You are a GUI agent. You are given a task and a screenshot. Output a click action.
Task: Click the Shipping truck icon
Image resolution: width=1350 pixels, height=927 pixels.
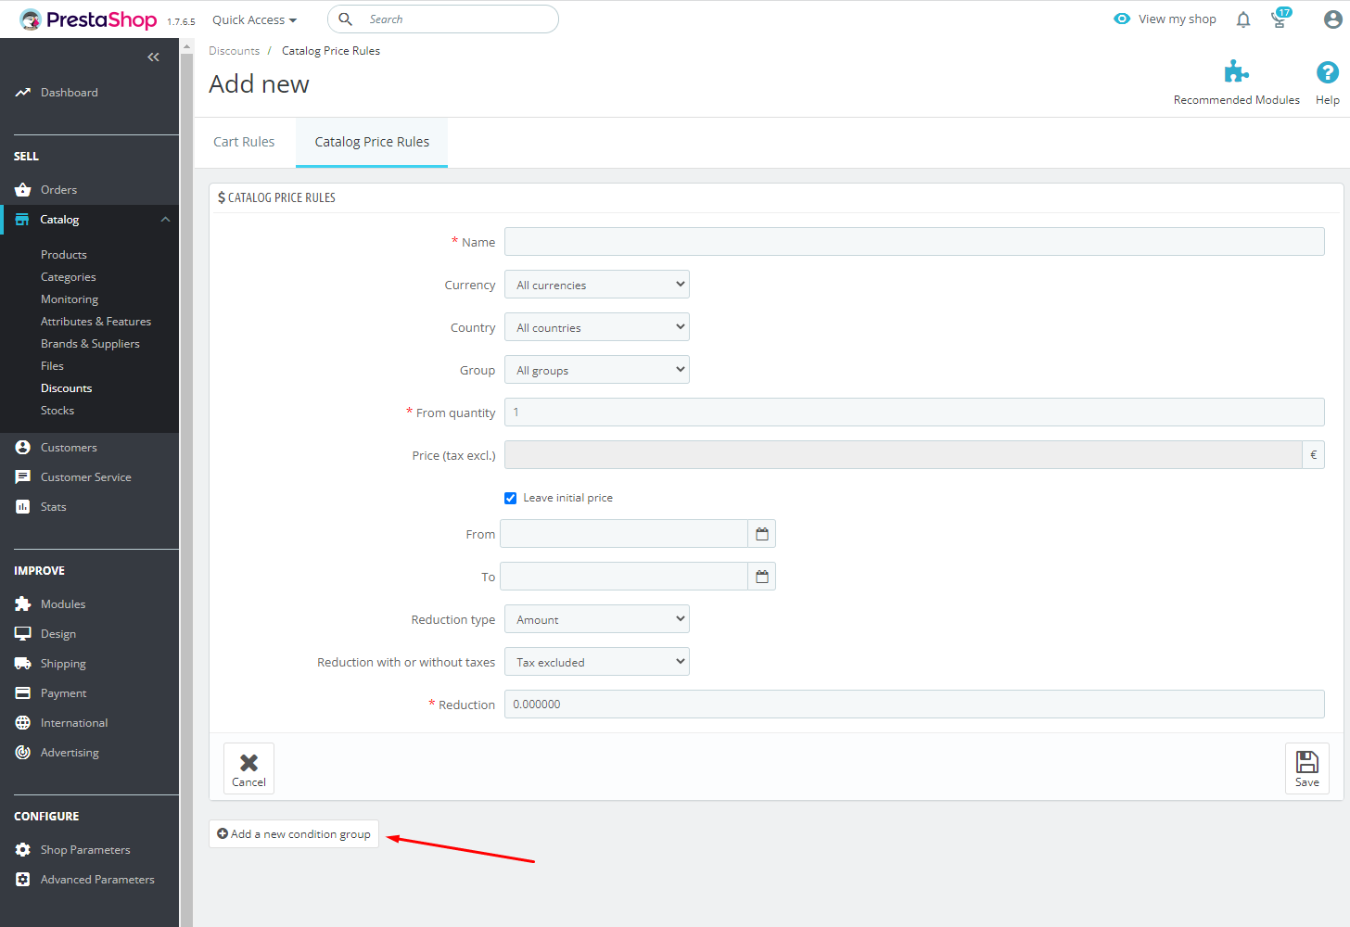coord(23,664)
